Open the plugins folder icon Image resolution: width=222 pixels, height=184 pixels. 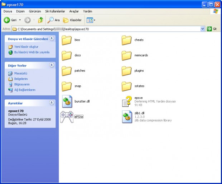click(126, 71)
